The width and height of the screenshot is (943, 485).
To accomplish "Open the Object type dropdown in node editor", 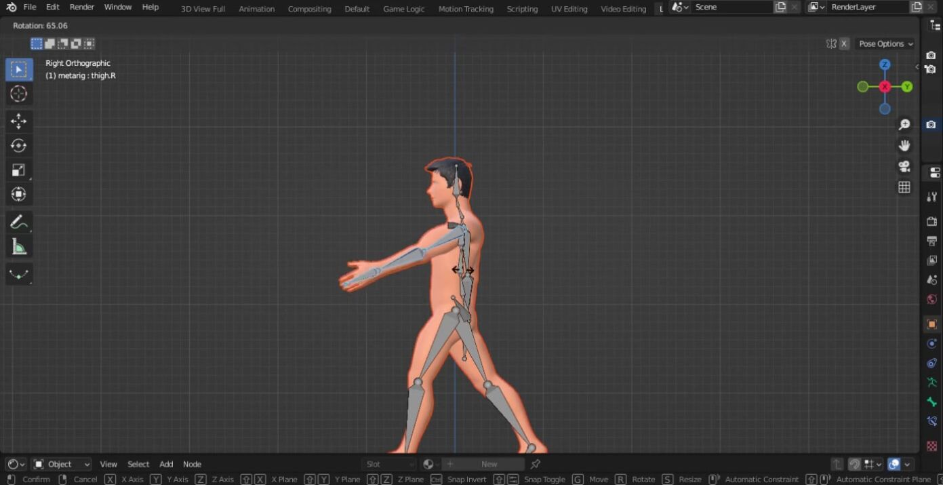I will [62, 464].
